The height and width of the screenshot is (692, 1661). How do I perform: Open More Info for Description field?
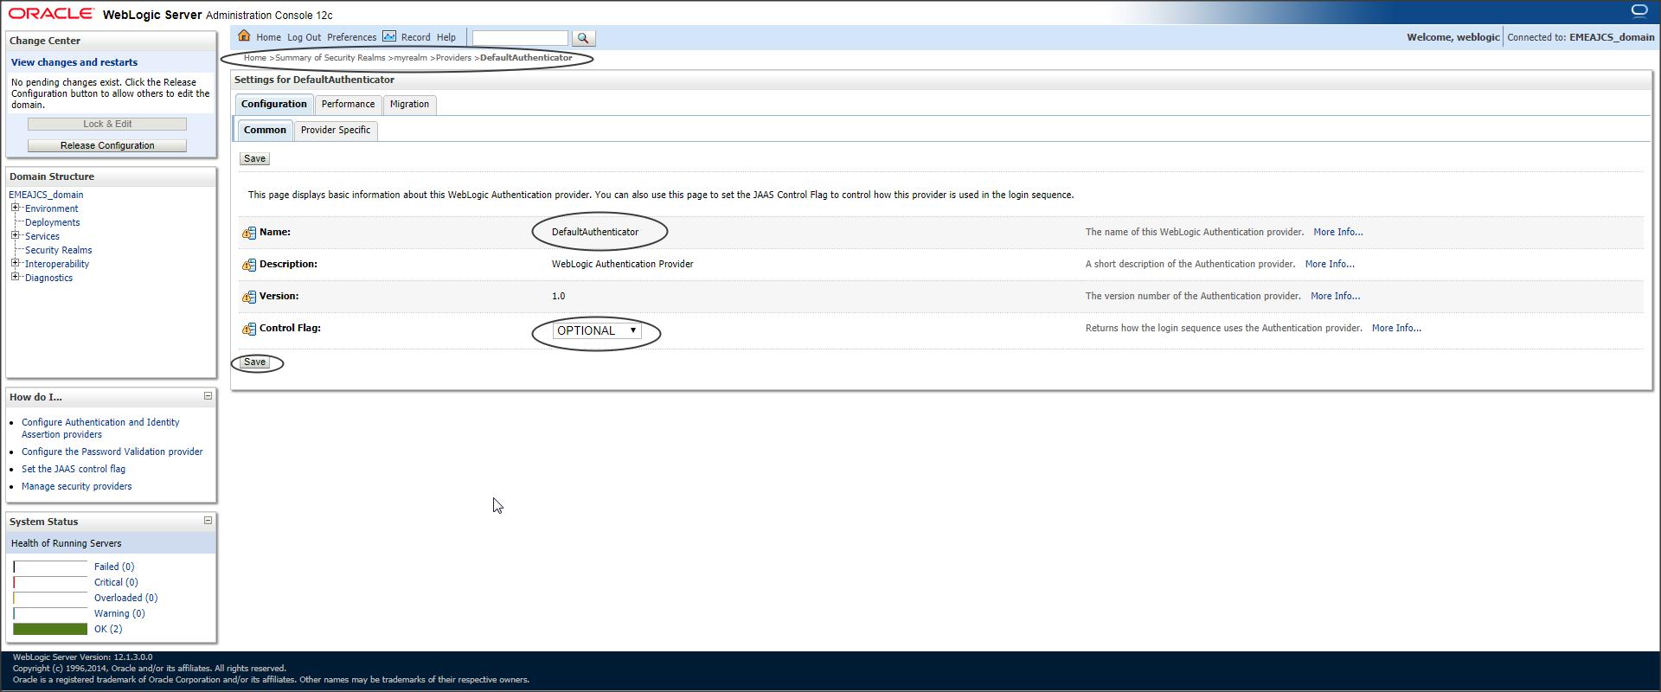(x=1329, y=264)
